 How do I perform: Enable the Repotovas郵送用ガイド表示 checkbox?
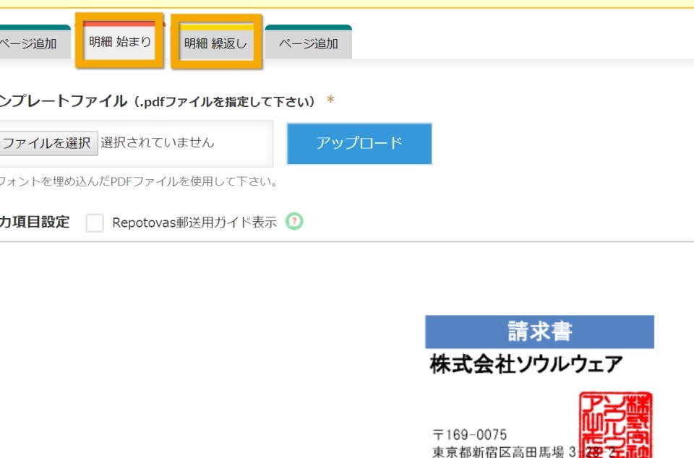click(x=95, y=222)
